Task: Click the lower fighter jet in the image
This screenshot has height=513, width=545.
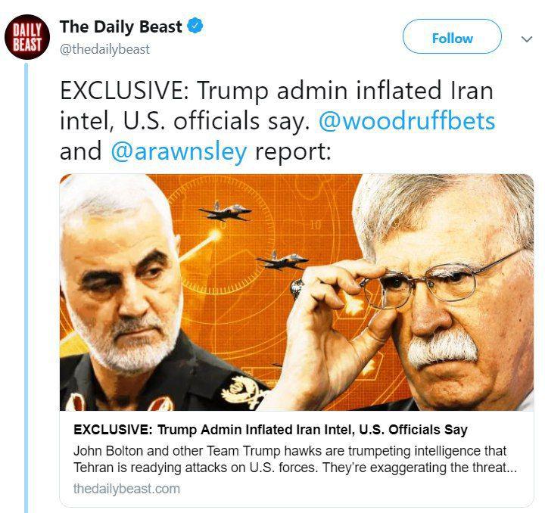Action: 282,260
